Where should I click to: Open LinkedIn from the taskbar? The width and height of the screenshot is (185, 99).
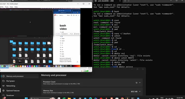(75, 98)
